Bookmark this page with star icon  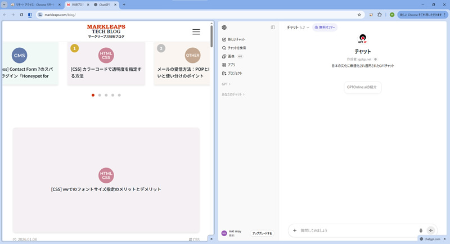click(x=359, y=15)
